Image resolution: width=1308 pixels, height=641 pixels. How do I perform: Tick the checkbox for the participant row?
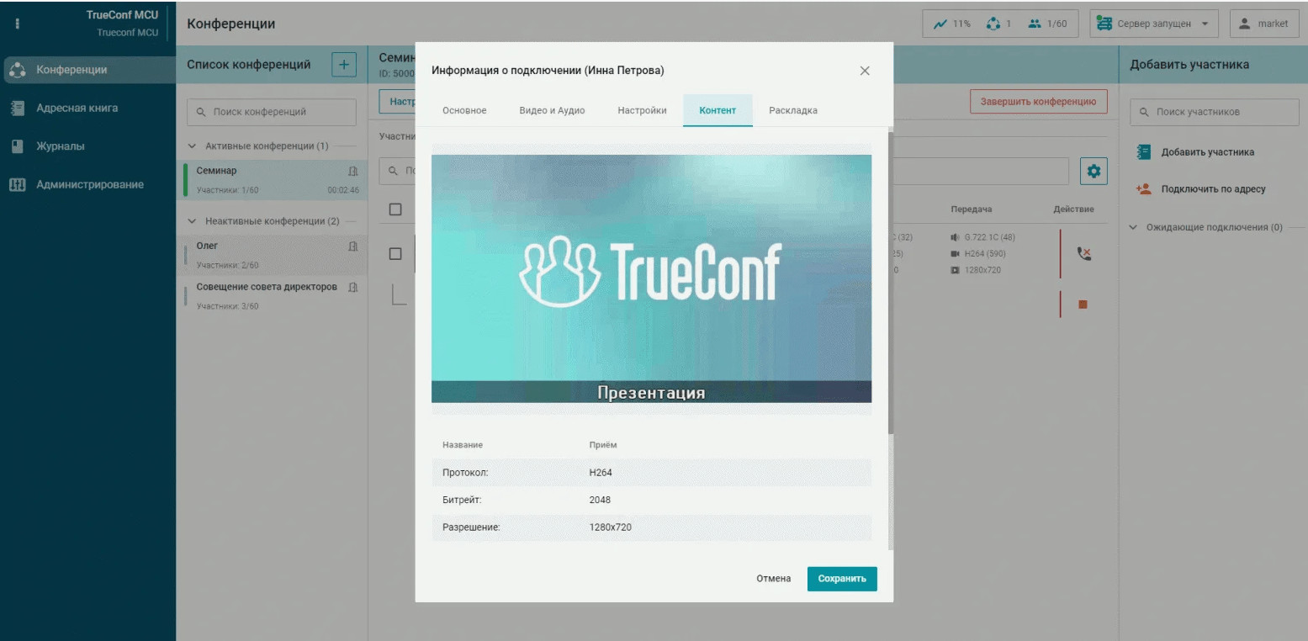[395, 253]
